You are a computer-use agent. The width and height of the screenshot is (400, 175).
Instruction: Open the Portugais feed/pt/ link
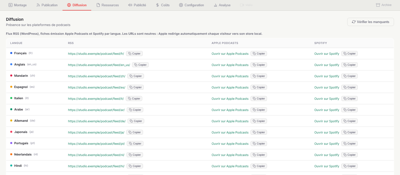96,144
